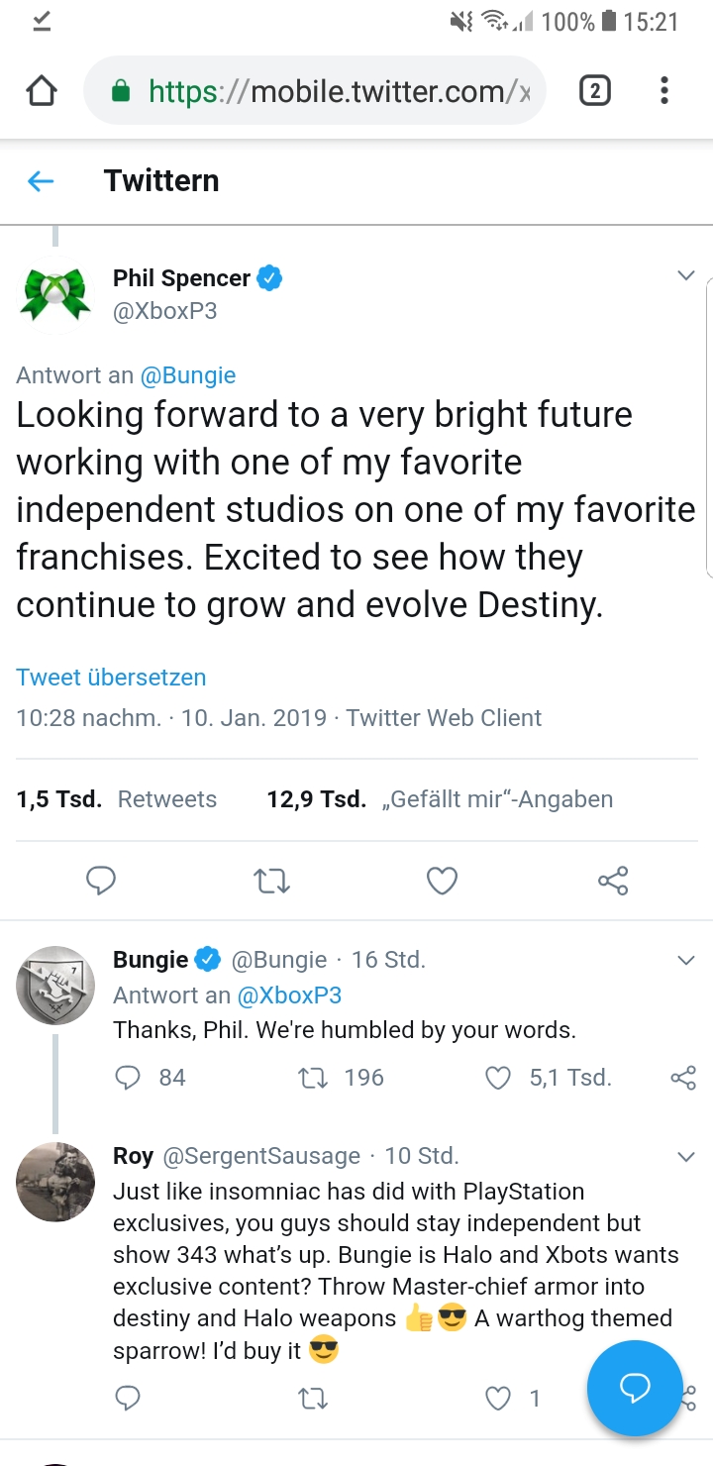Open the @Bungie mention link in 'Antwort an'

188,375
